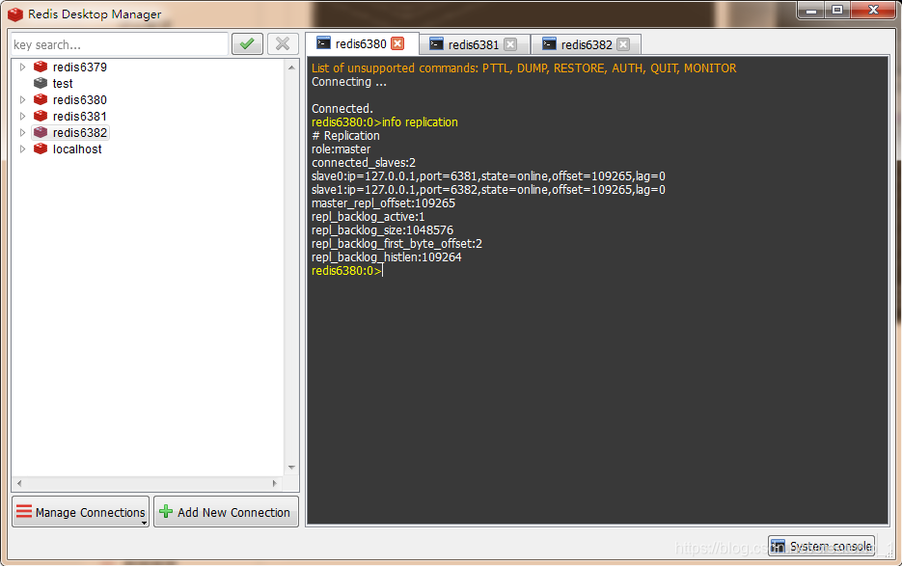Click the unsupported commands warning line

coord(524,67)
